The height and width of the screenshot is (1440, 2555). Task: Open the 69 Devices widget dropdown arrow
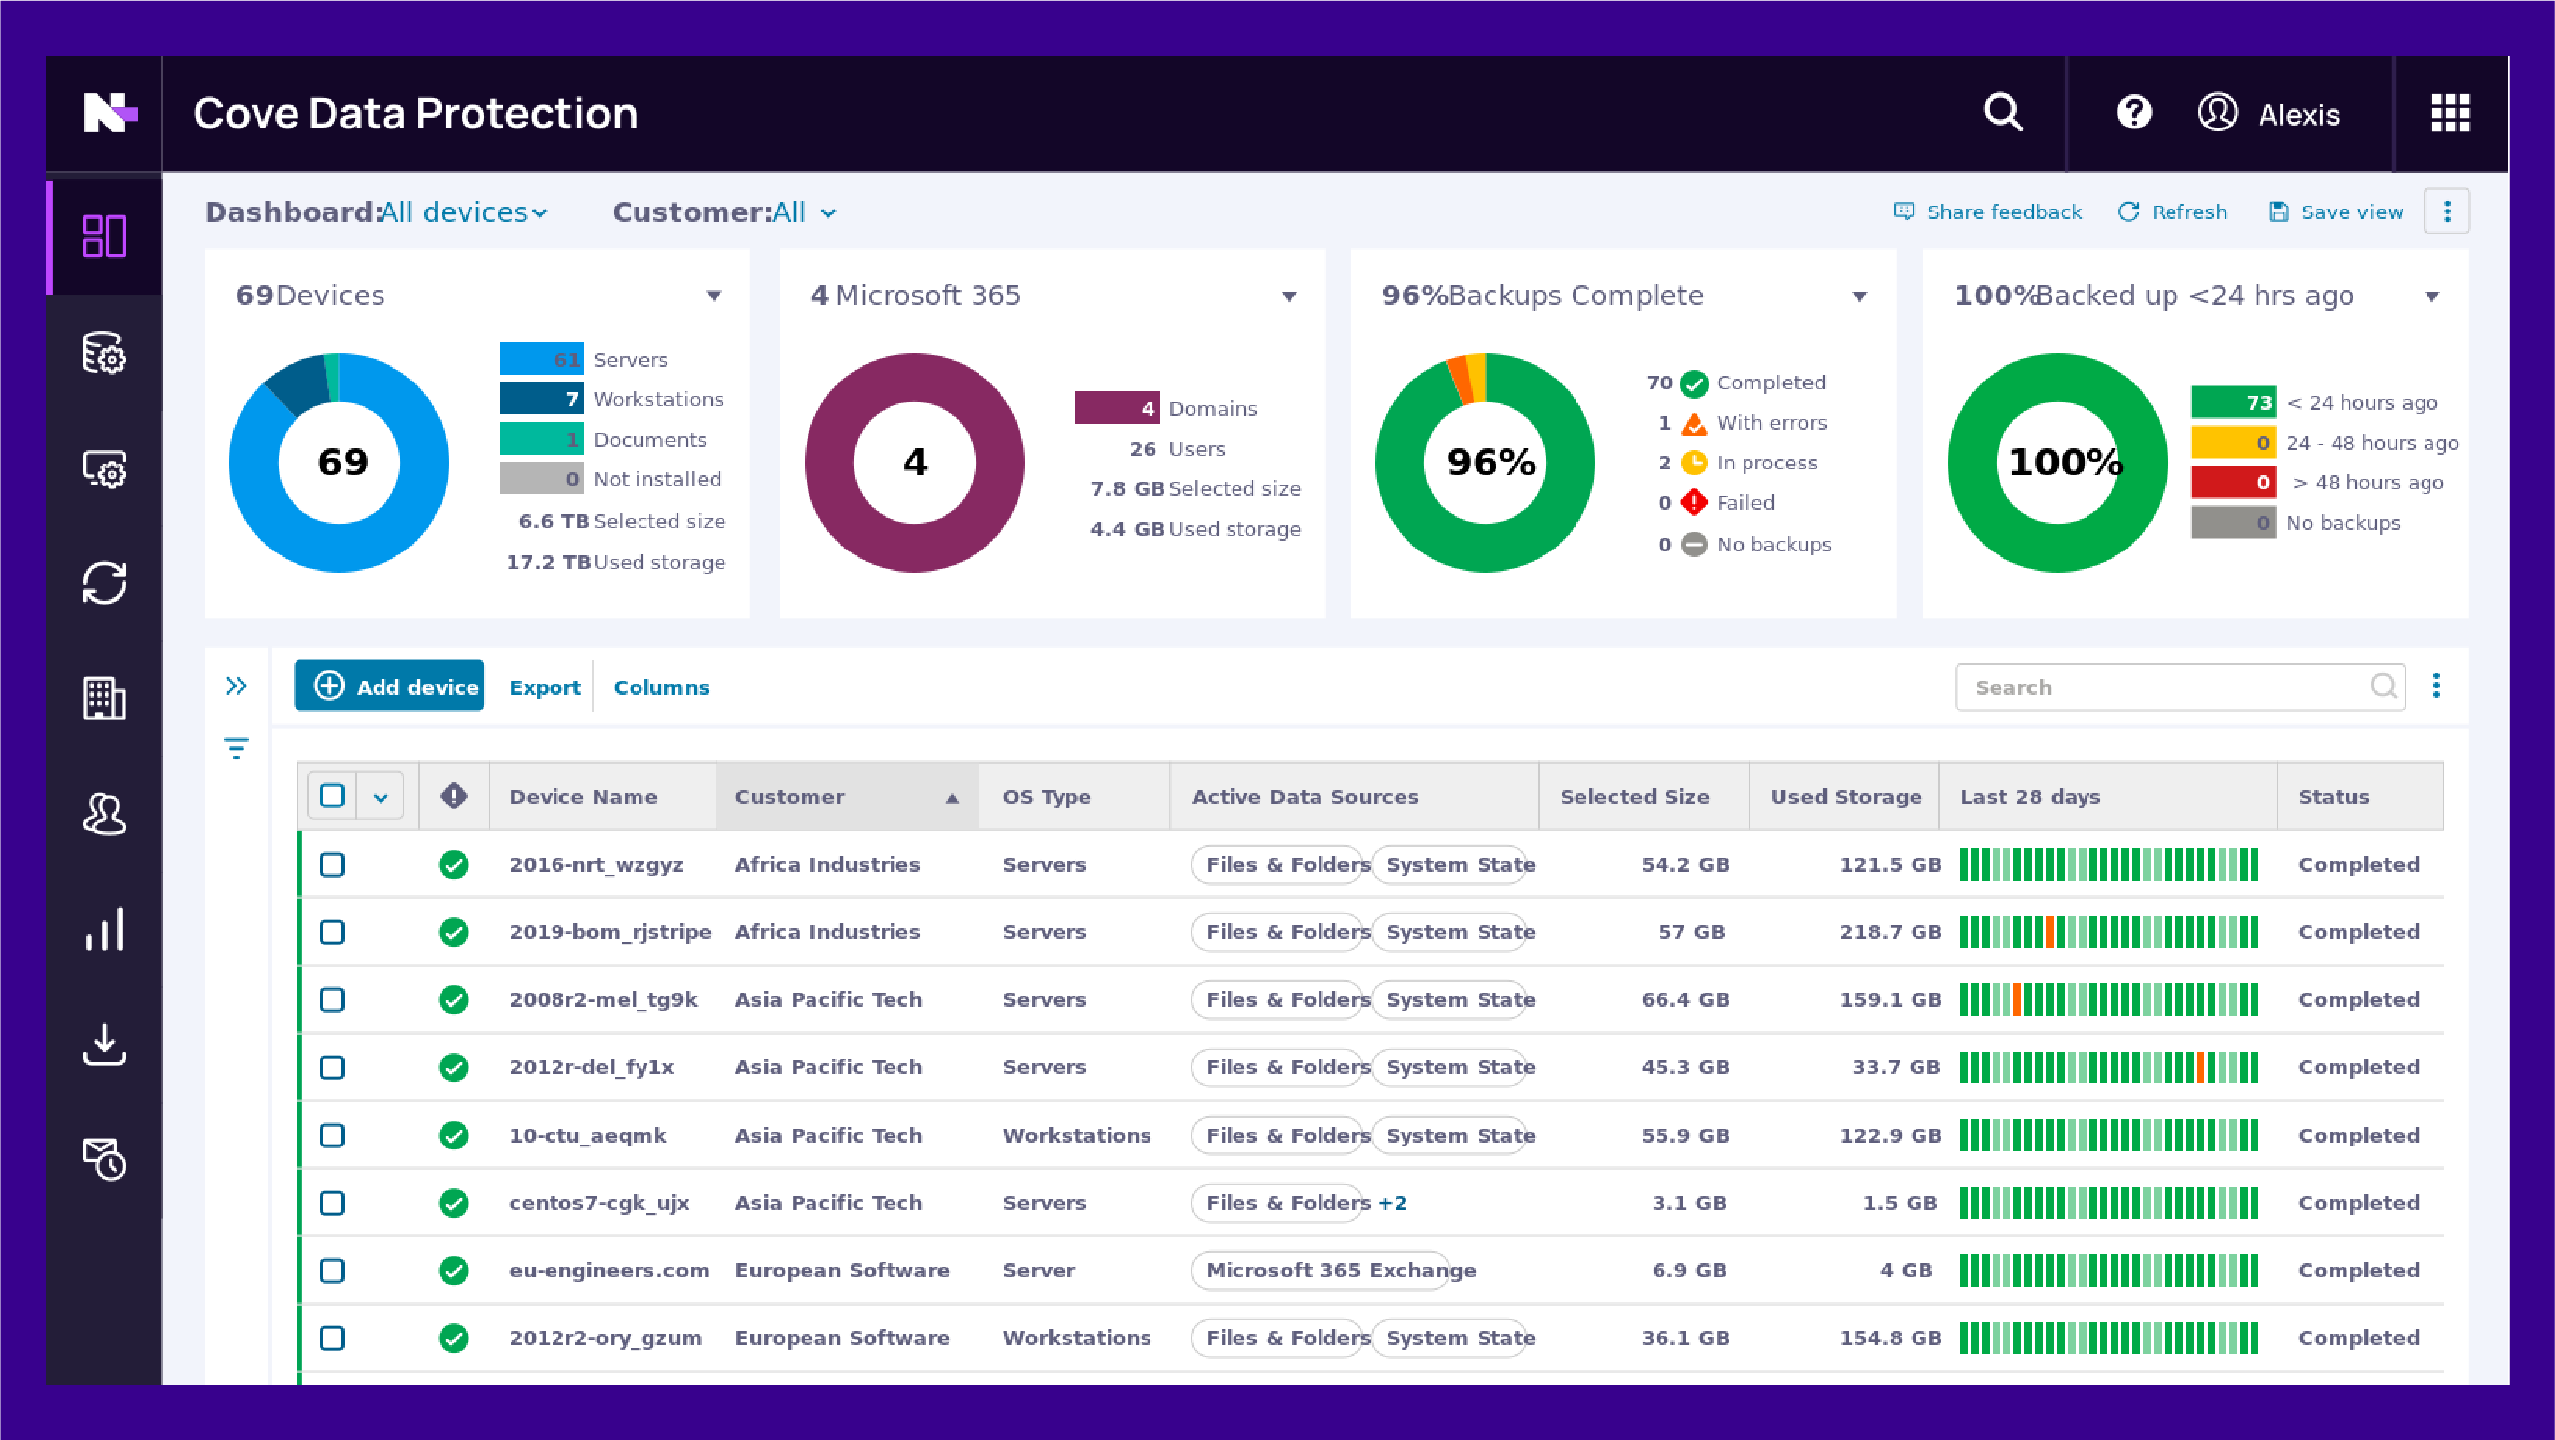pos(714,295)
